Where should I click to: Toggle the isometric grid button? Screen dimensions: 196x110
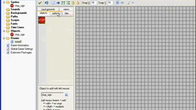coord(123,3)
